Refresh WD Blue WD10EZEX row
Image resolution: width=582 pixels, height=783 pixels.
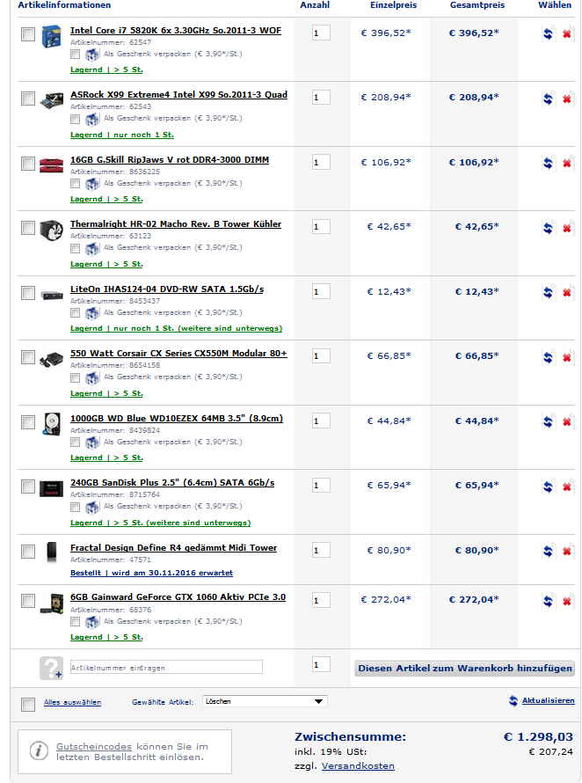point(548,422)
